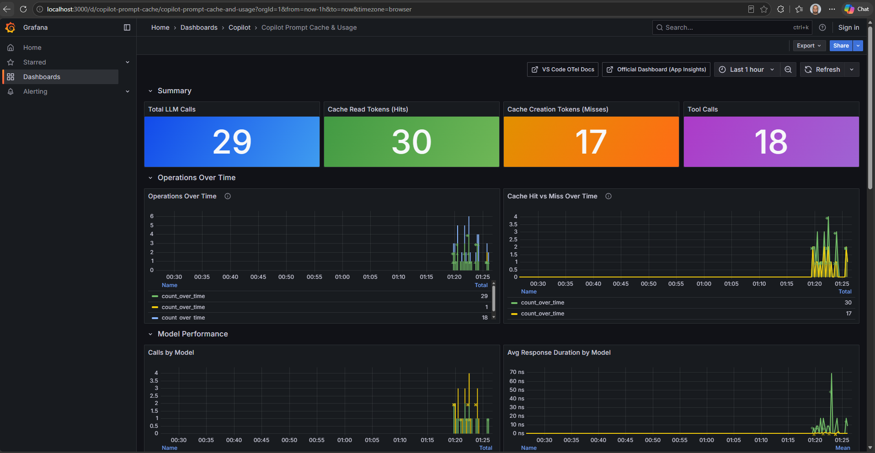Sort Cache Hit legend by Name column

529,292
